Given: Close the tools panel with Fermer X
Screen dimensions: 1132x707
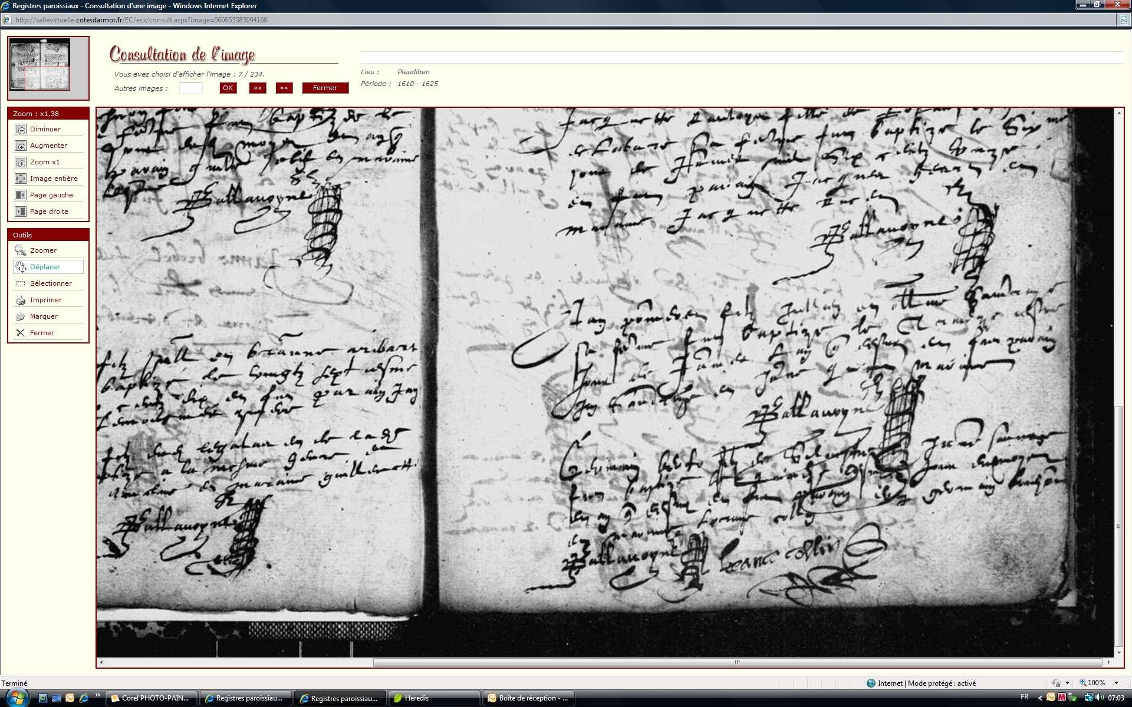Looking at the screenshot, I should click(x=21, y=333).
